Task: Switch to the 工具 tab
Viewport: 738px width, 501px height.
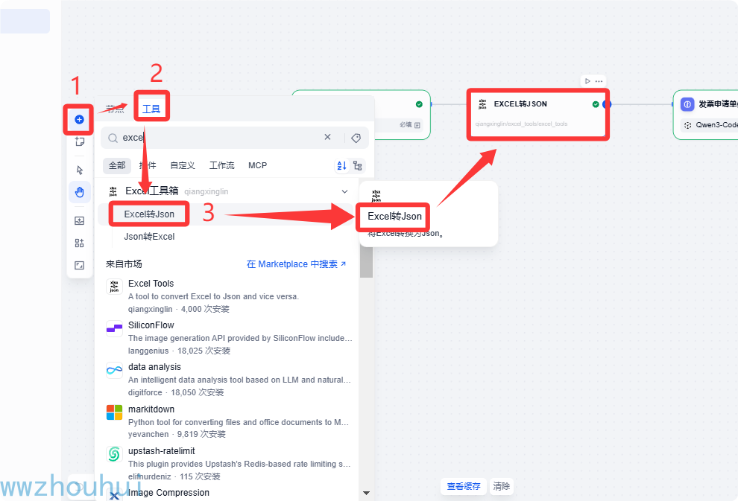Action: click(x=151, y=109)
